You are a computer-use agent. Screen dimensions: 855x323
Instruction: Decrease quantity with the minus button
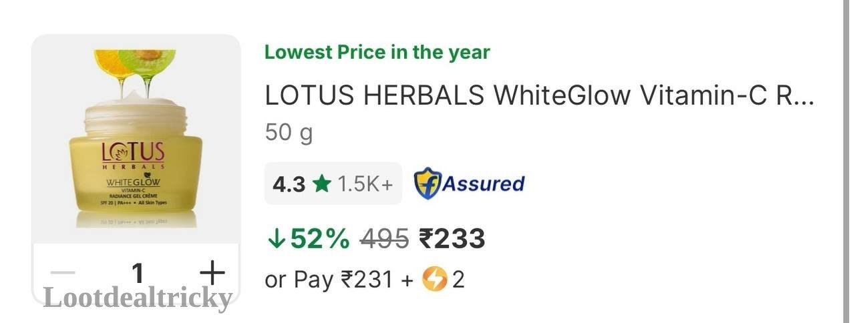63,272
